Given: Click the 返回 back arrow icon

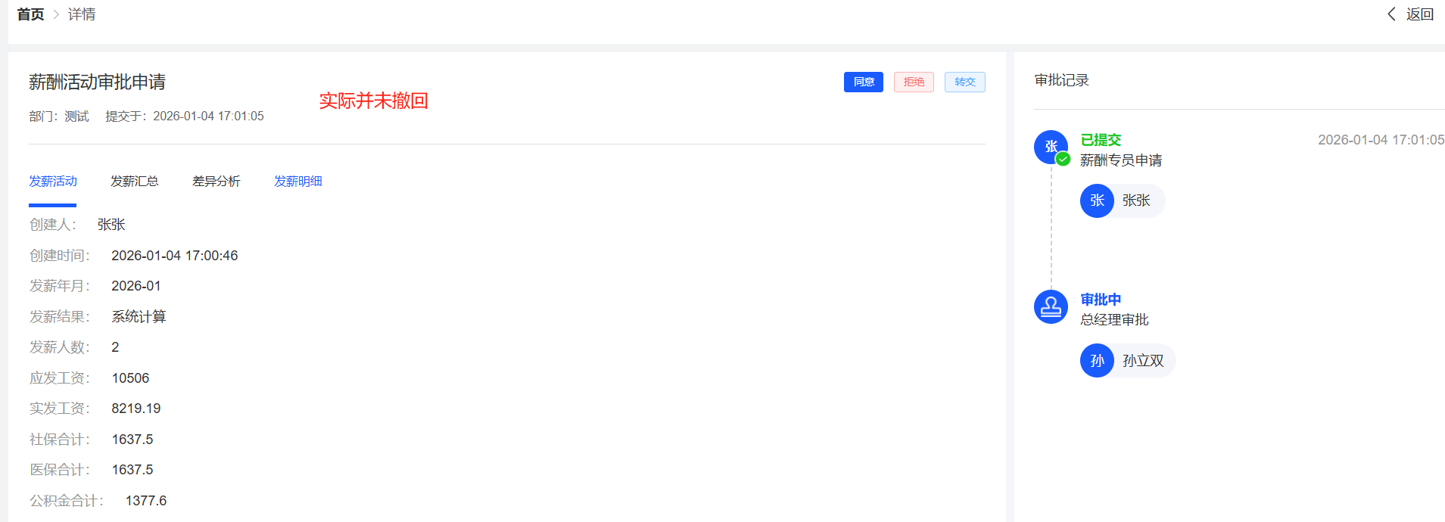Looking at the screenshot, I should coord(1391,14).
